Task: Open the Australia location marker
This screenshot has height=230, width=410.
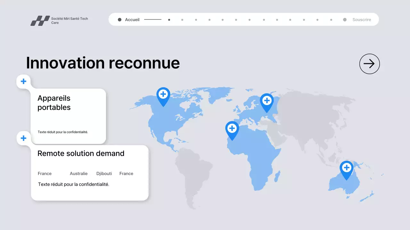Action: pyautogui.click(x=347, y=167)
